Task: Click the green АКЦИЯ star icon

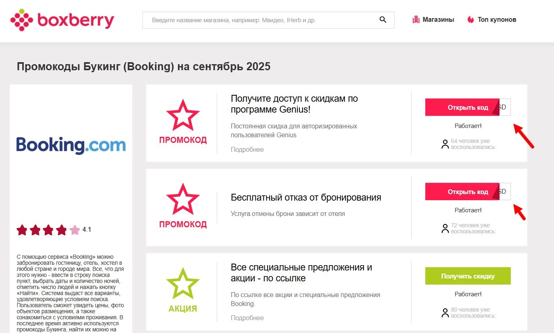Action: click(183, 282)
